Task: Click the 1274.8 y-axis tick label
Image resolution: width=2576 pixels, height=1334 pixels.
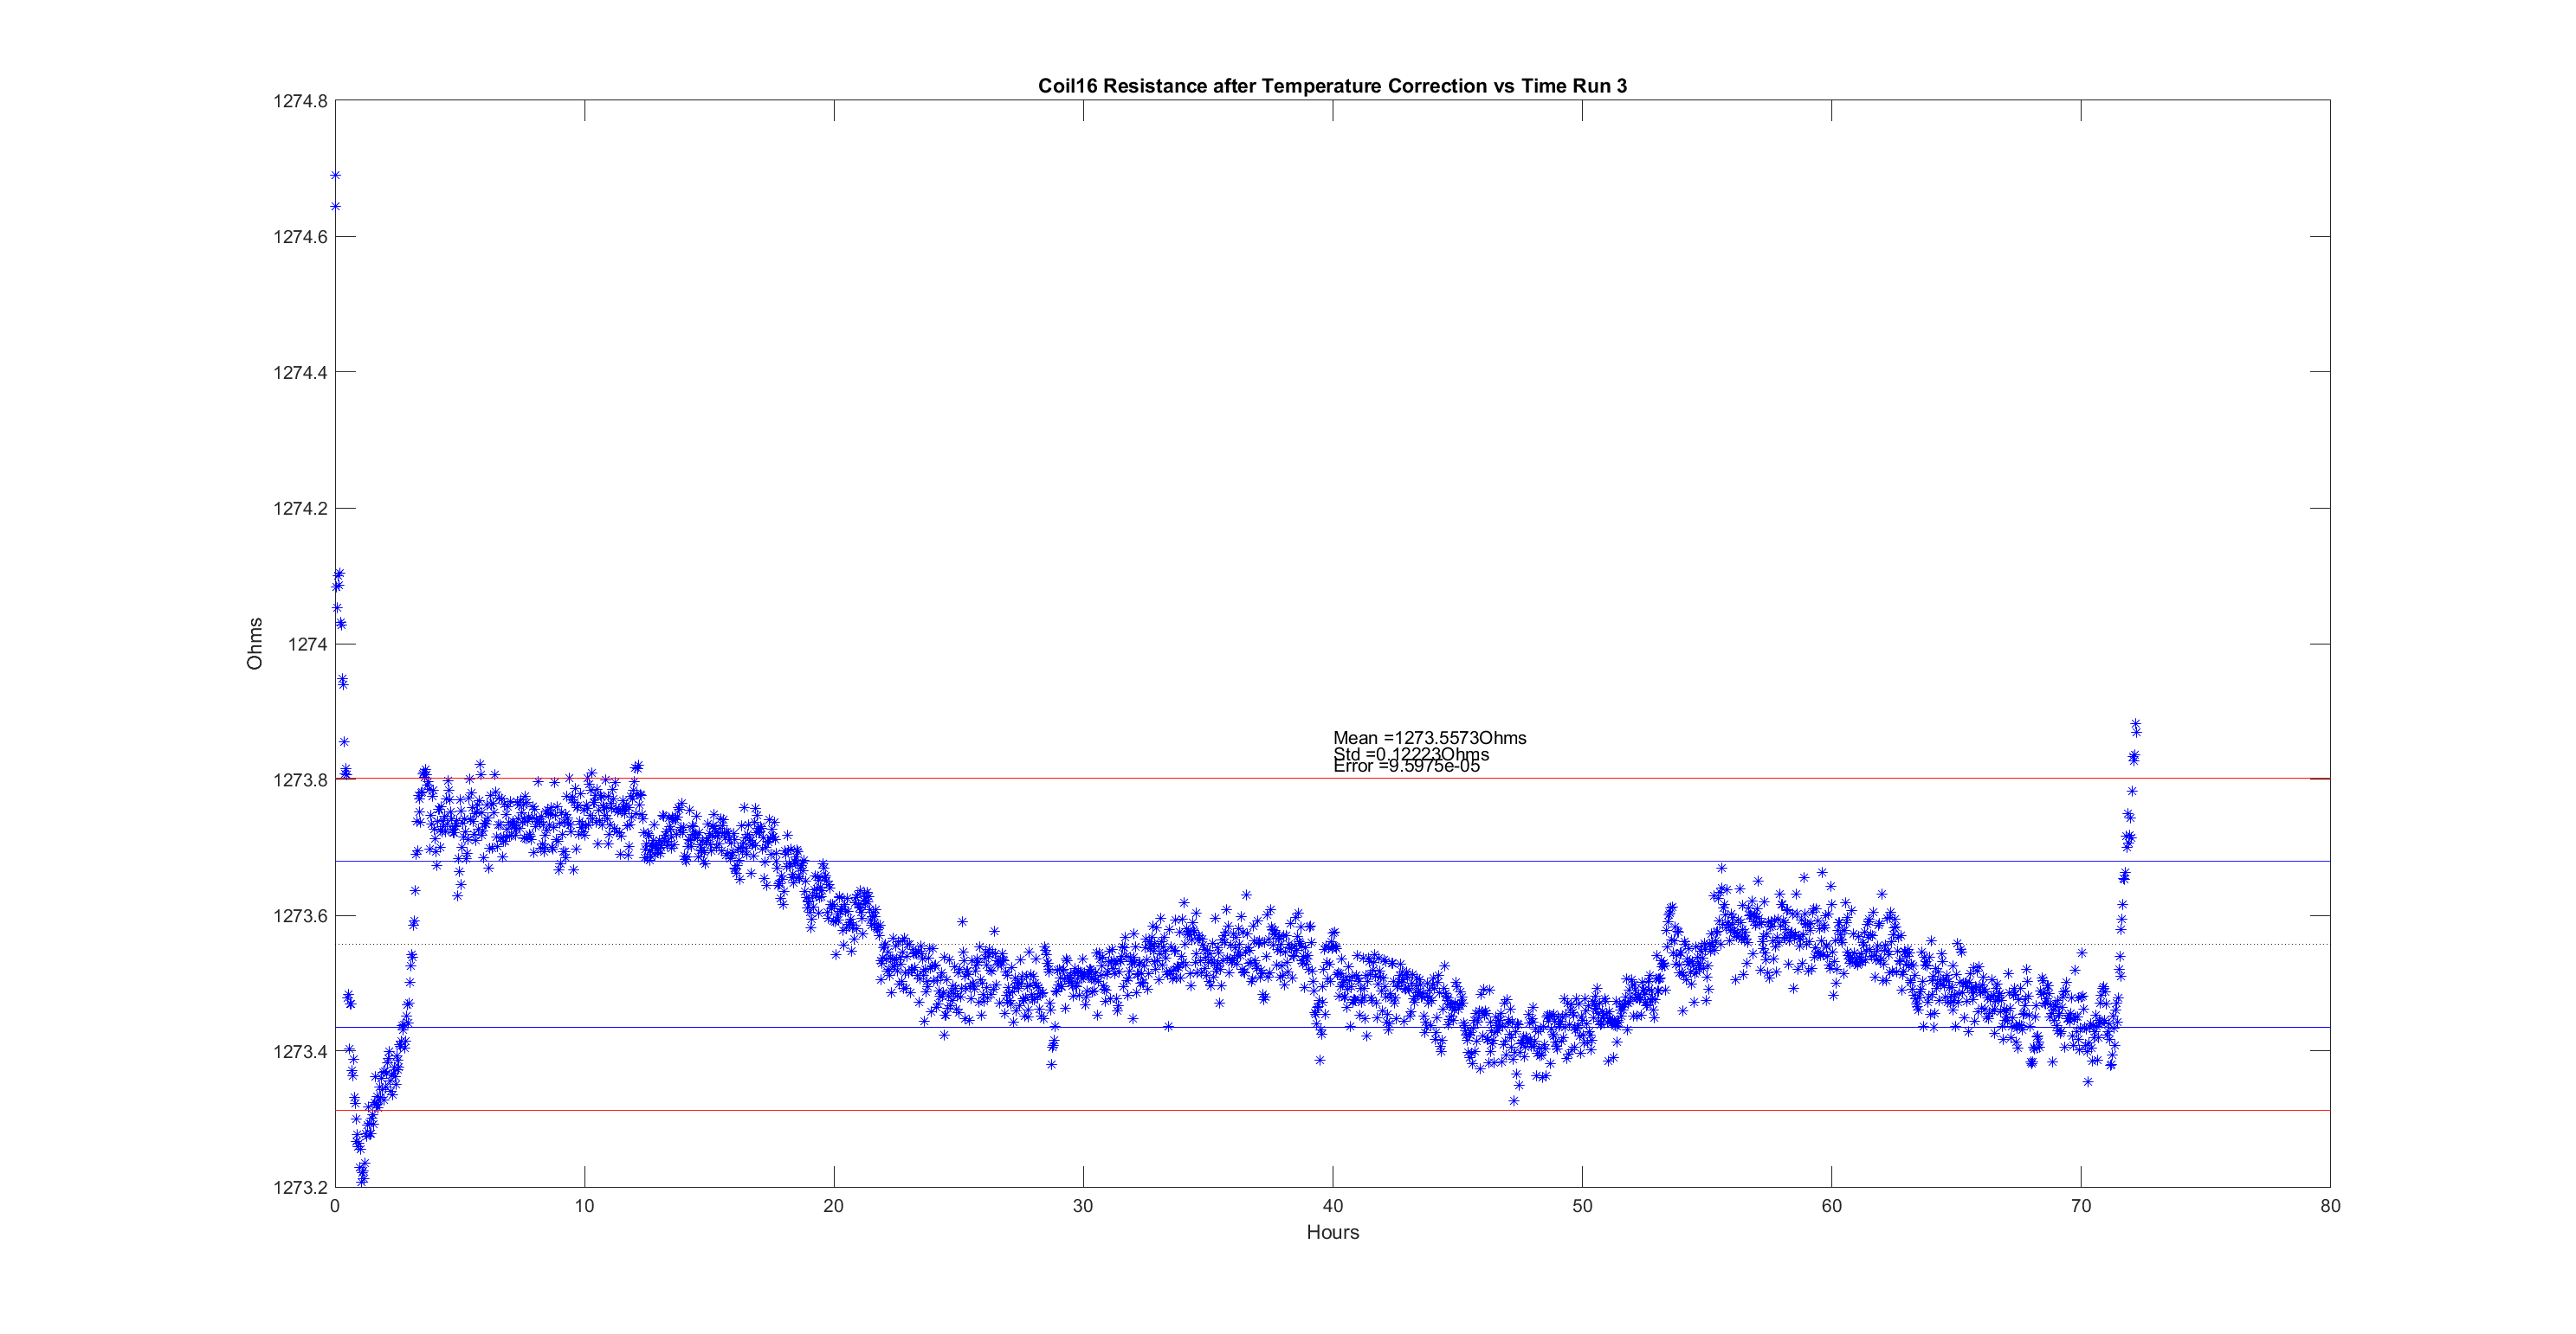Action: pyautogui.click(x=300, y=101)
